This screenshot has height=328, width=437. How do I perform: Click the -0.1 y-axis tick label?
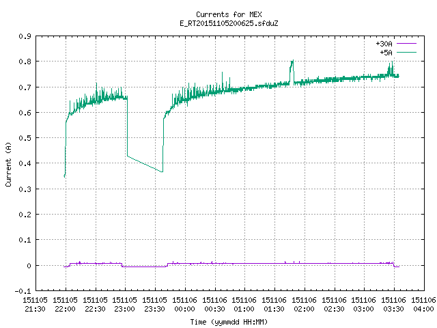pos(23,291)
